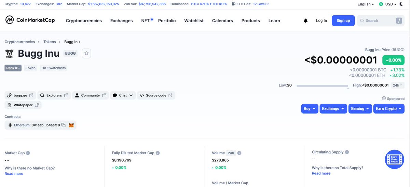Click the Volume info icon

coord(240,153)
